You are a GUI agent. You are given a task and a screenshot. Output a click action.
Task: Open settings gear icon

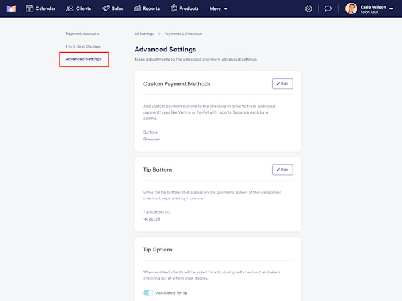pos(308,9)
